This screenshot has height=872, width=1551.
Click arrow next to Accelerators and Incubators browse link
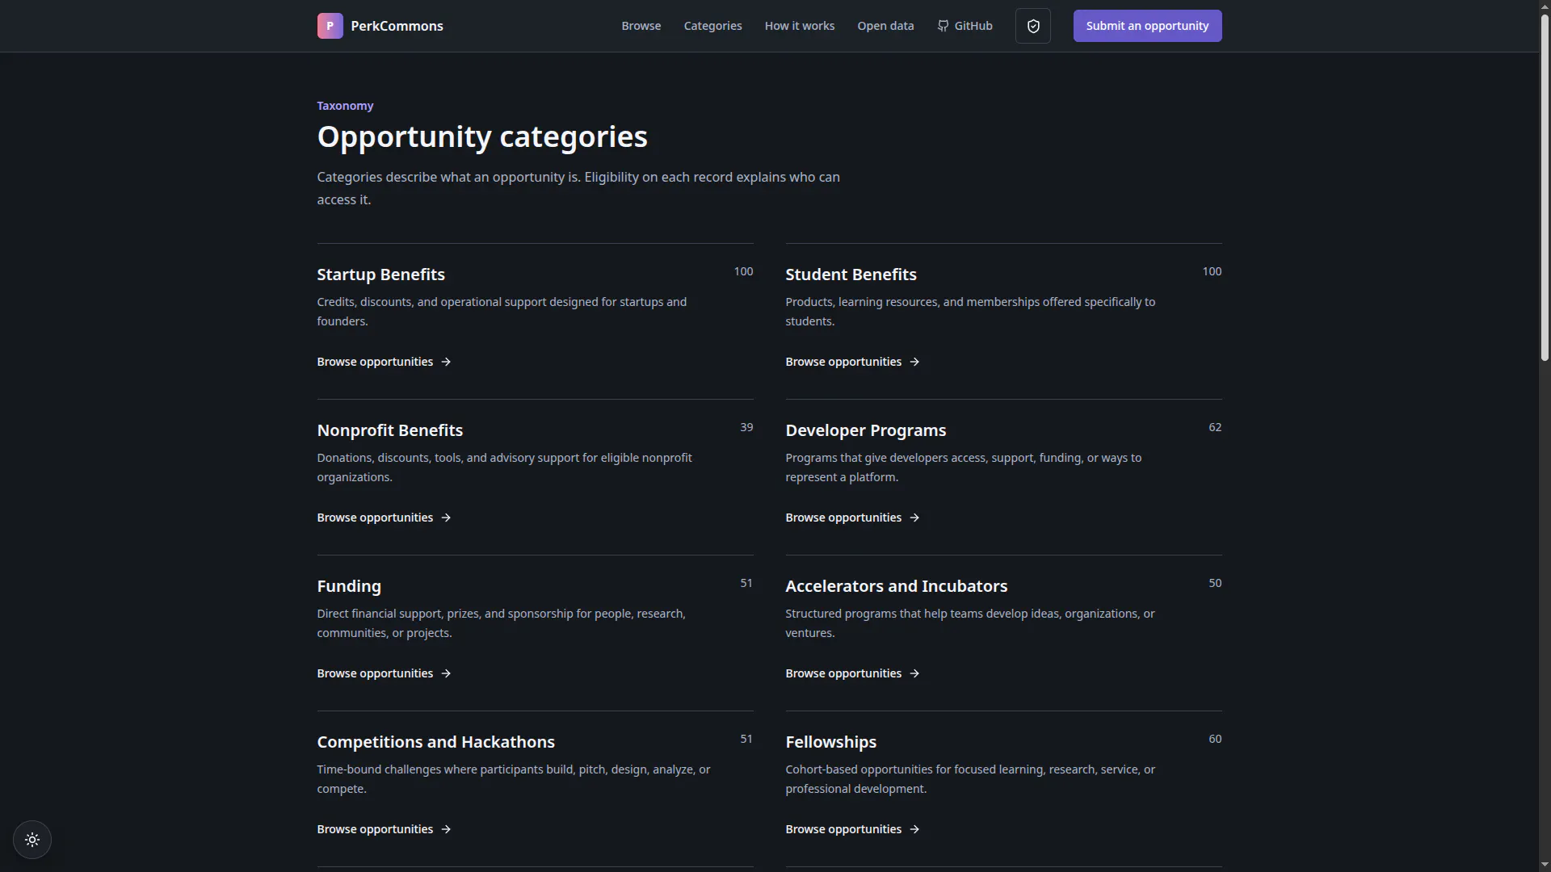click(x=914, y=673)
